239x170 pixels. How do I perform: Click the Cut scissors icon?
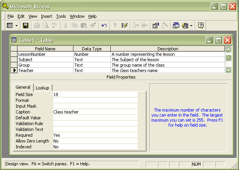tap(66, 26)
